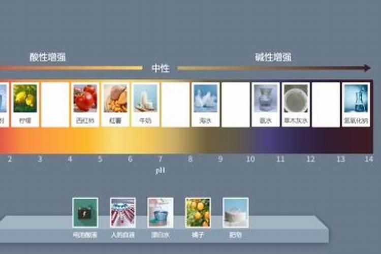Click the pH value 4 on scale
The height and width of the screenshot is (254, 381).
click(x=70, y=159)
